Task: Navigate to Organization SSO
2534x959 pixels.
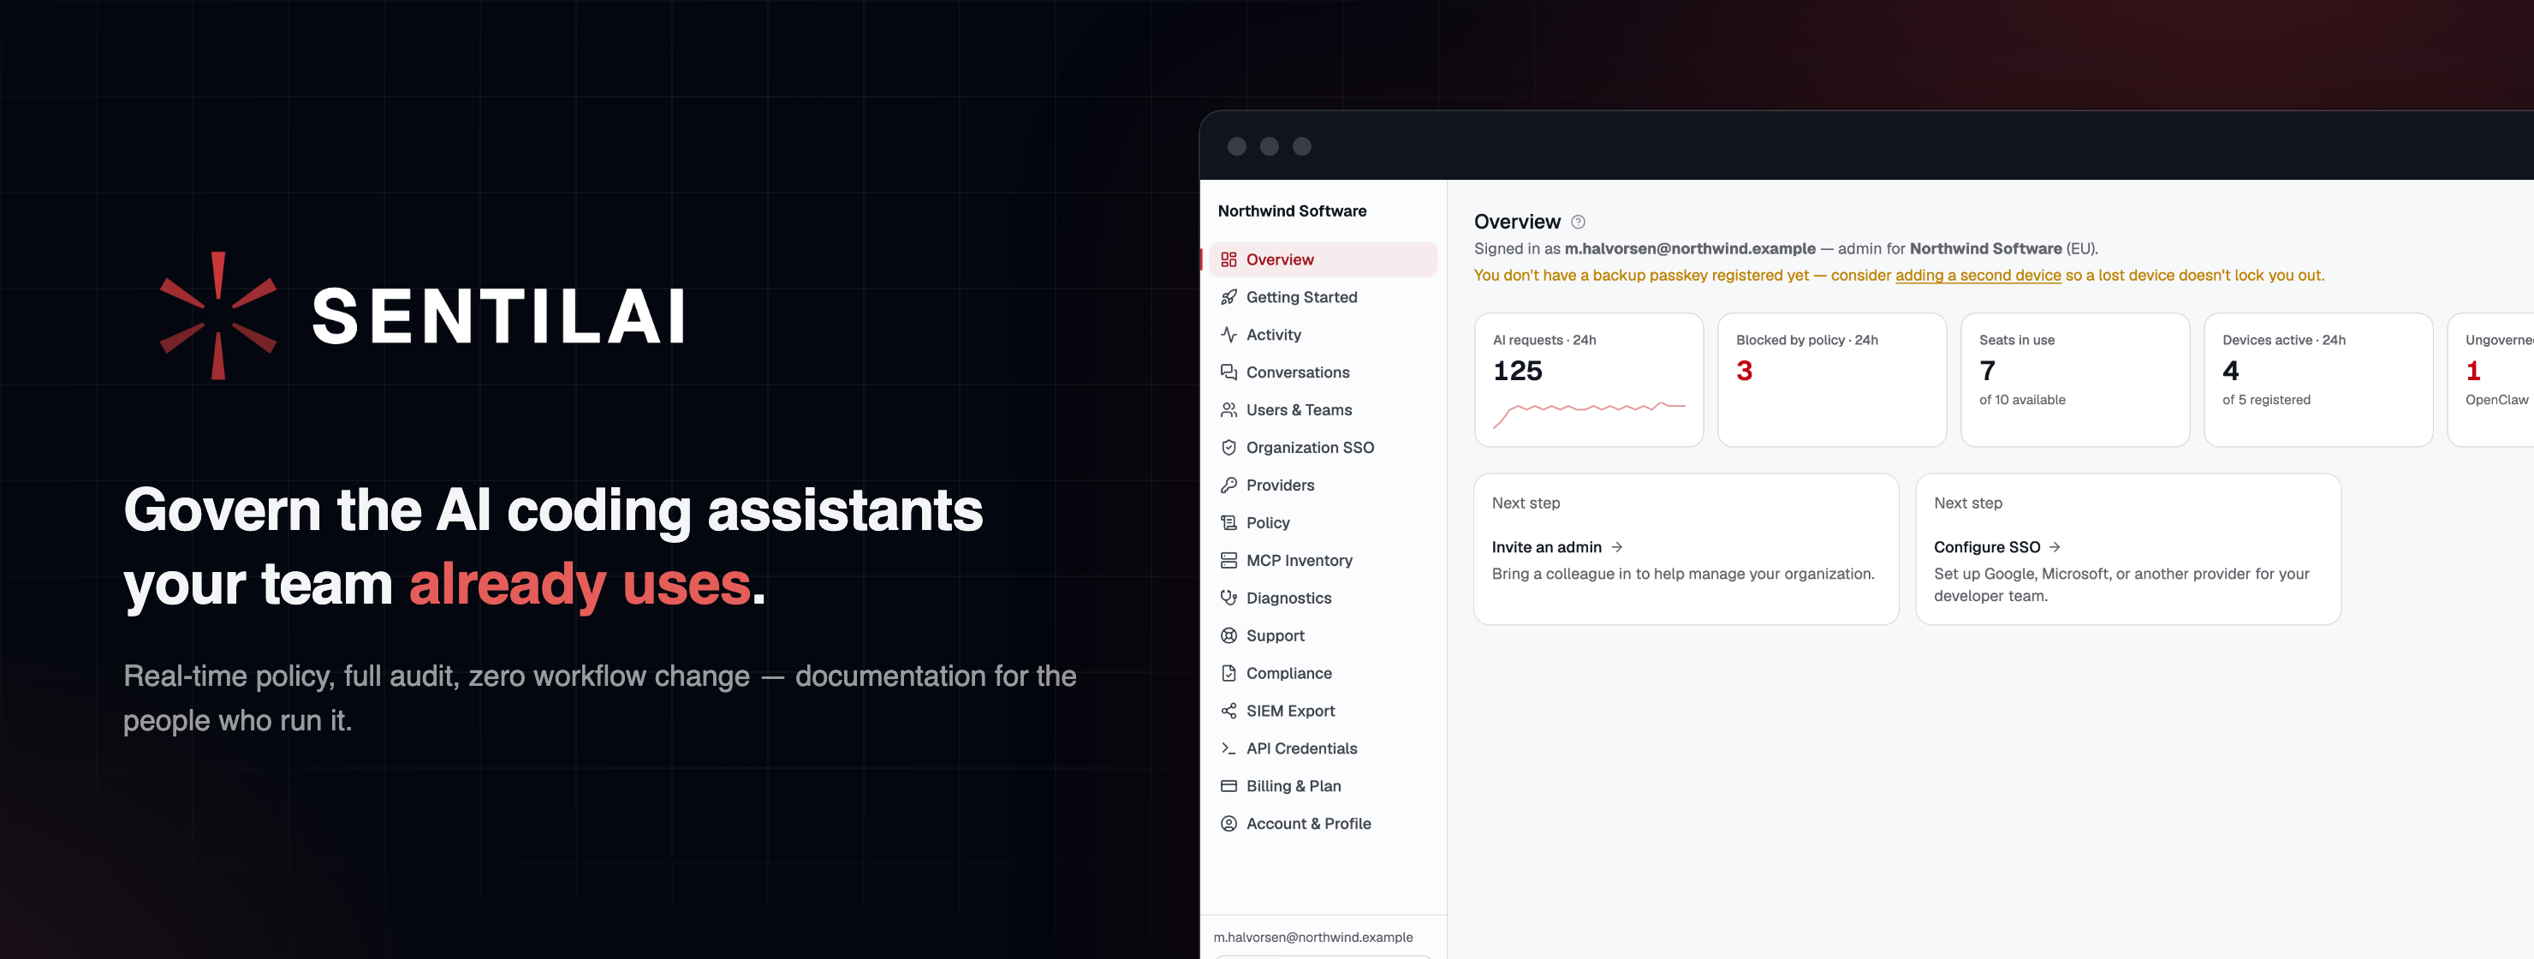Action: pyautogui.click(x=1323, y=448)
